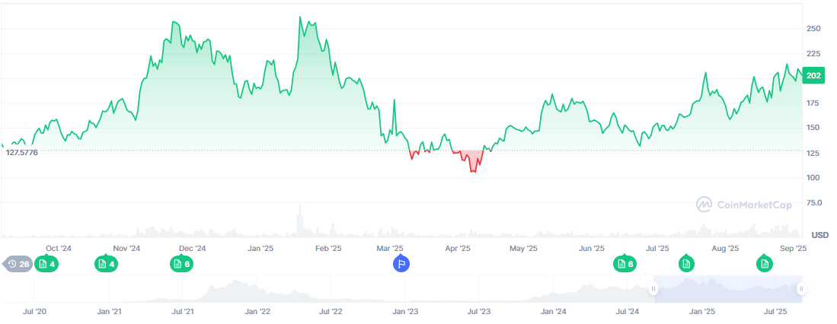Open the Dec '24 news marker showing 6
Image resolution: width=837 pixels, height=324 pixels.
pos(181,264)
